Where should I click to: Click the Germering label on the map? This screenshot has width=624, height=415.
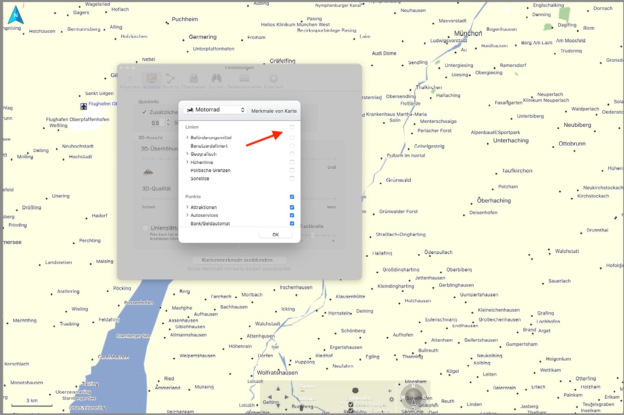pyautogui.click(x=203, y=37)
